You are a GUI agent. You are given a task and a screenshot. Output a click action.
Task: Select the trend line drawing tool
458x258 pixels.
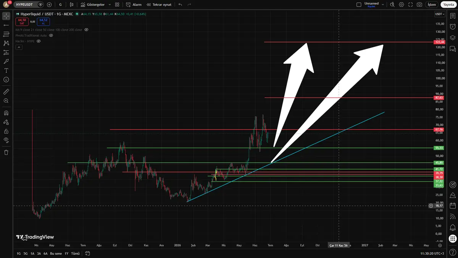point(6,25)
